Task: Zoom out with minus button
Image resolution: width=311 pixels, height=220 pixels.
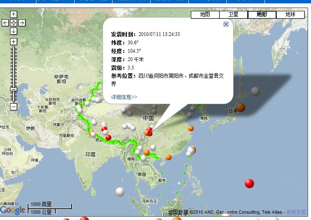Action: (x=13, y=107)
